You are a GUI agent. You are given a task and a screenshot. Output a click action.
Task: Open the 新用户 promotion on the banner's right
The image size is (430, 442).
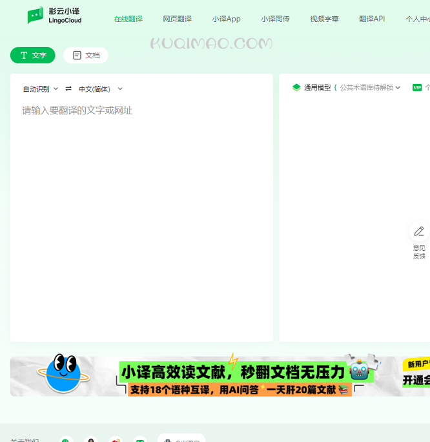pos(416,373)
